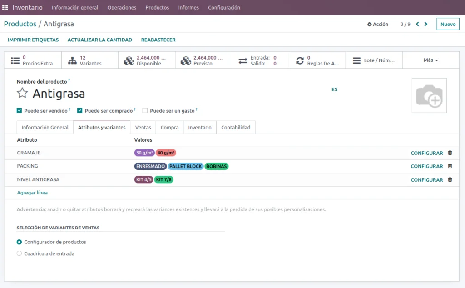Screen dimensions: 465x288
Task: Enable 'Puede ser un gasto' checkbox
Action: pos(145,110)
